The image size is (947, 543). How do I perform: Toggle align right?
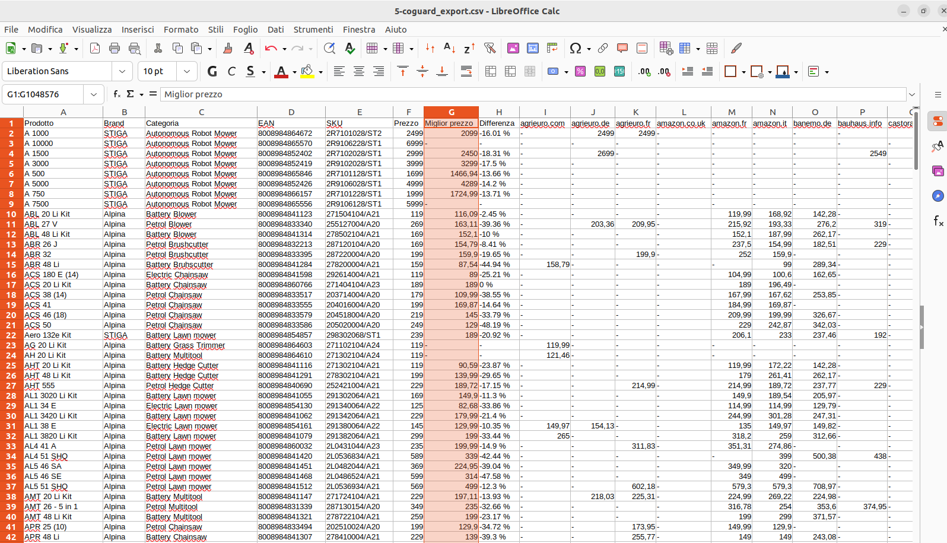point(379,71)
